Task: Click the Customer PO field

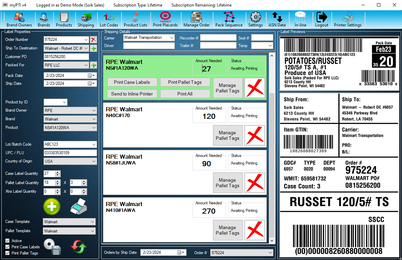Action: 67,57
